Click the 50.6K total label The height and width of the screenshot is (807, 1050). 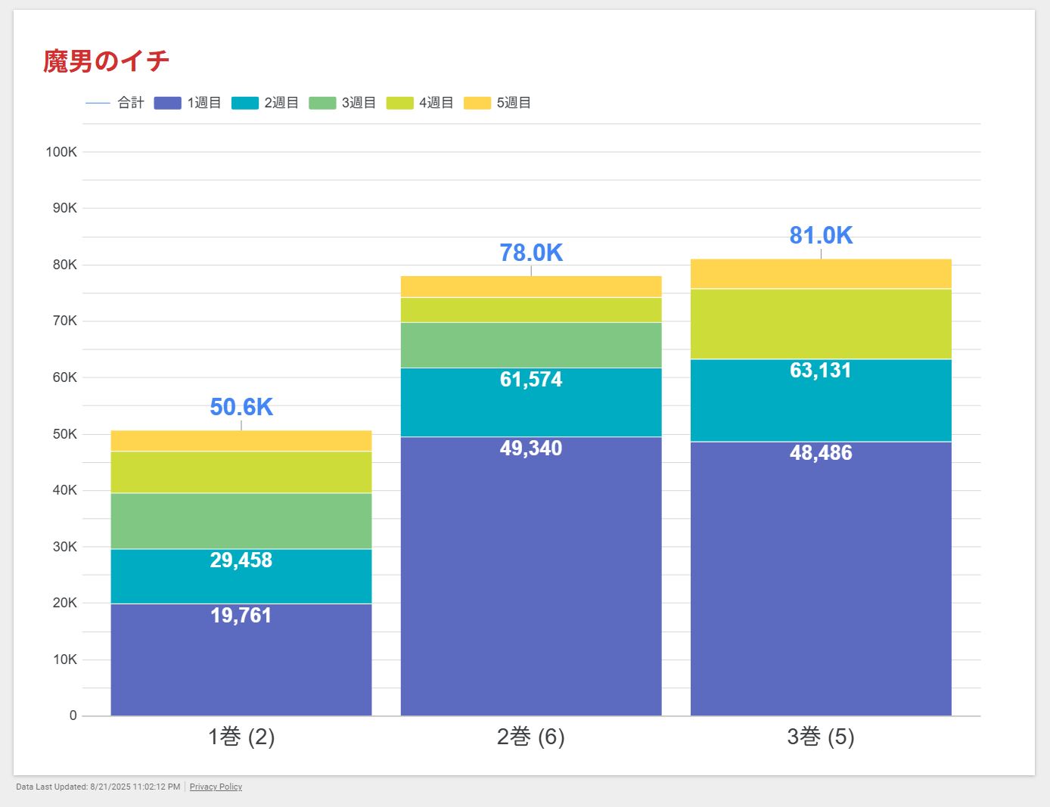241,407
